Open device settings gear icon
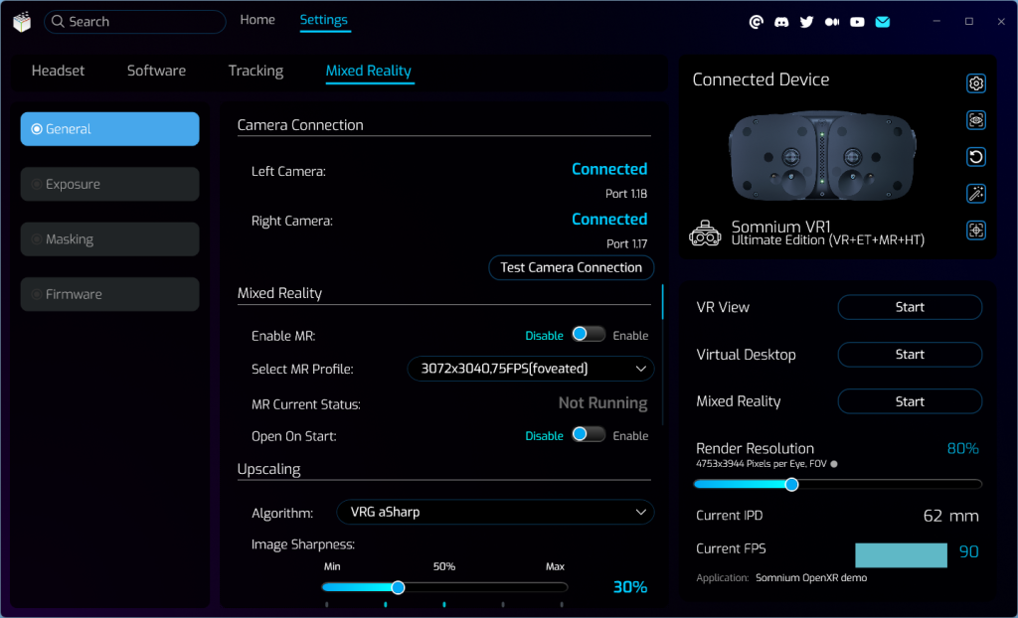Viewport: 1018px width, 618px height. click(976, 83)
